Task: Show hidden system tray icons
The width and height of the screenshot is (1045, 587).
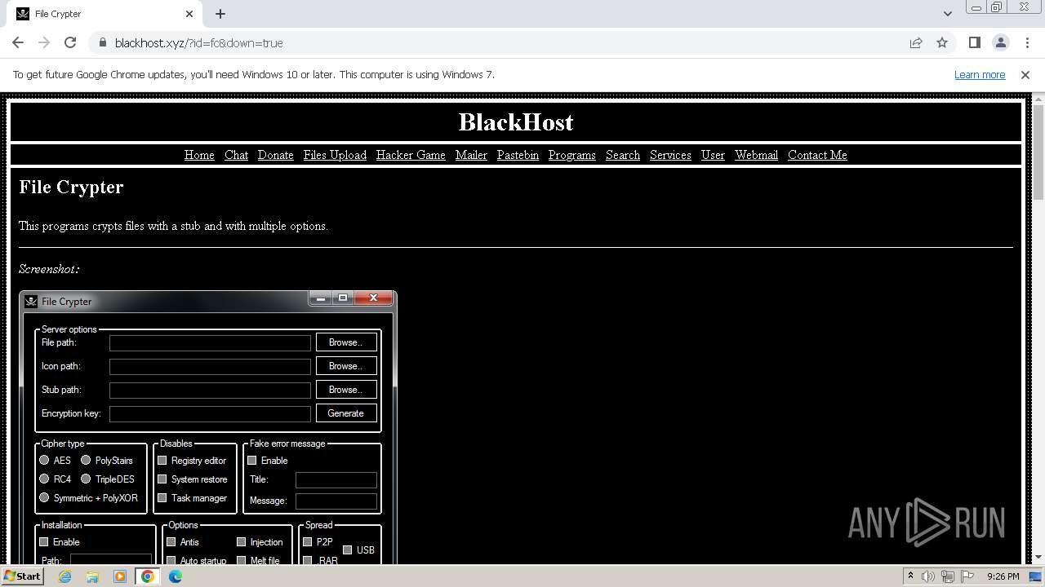Action: (x=910, y=576)
